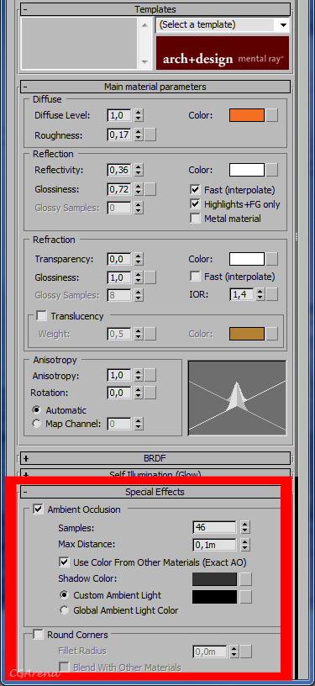Click the arch+design mental ray banner
This screenshot has height=686, width=315.
click(223, 53)
